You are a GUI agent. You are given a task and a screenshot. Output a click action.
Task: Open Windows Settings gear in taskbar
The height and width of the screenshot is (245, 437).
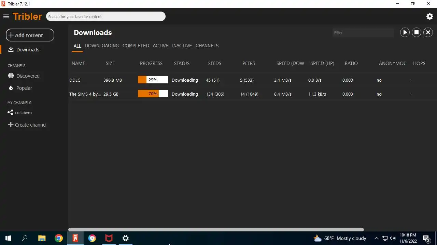(126, 238)
